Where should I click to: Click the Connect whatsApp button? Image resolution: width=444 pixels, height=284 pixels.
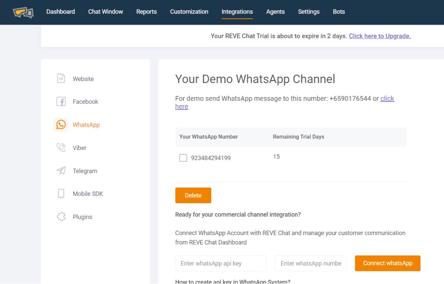point(388,263)
